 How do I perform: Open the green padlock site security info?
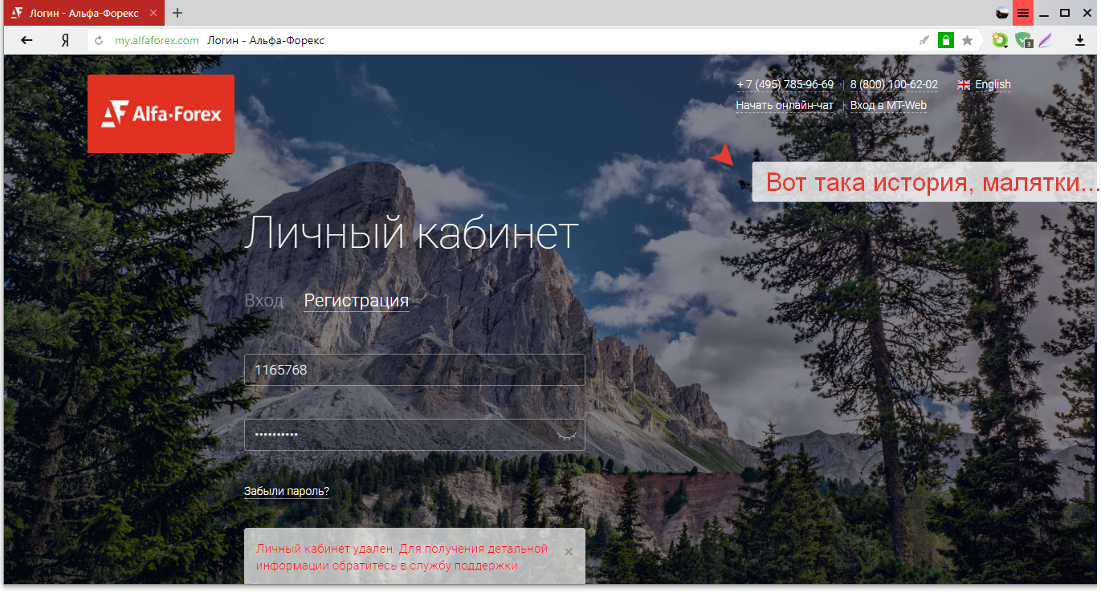[945, 40]
